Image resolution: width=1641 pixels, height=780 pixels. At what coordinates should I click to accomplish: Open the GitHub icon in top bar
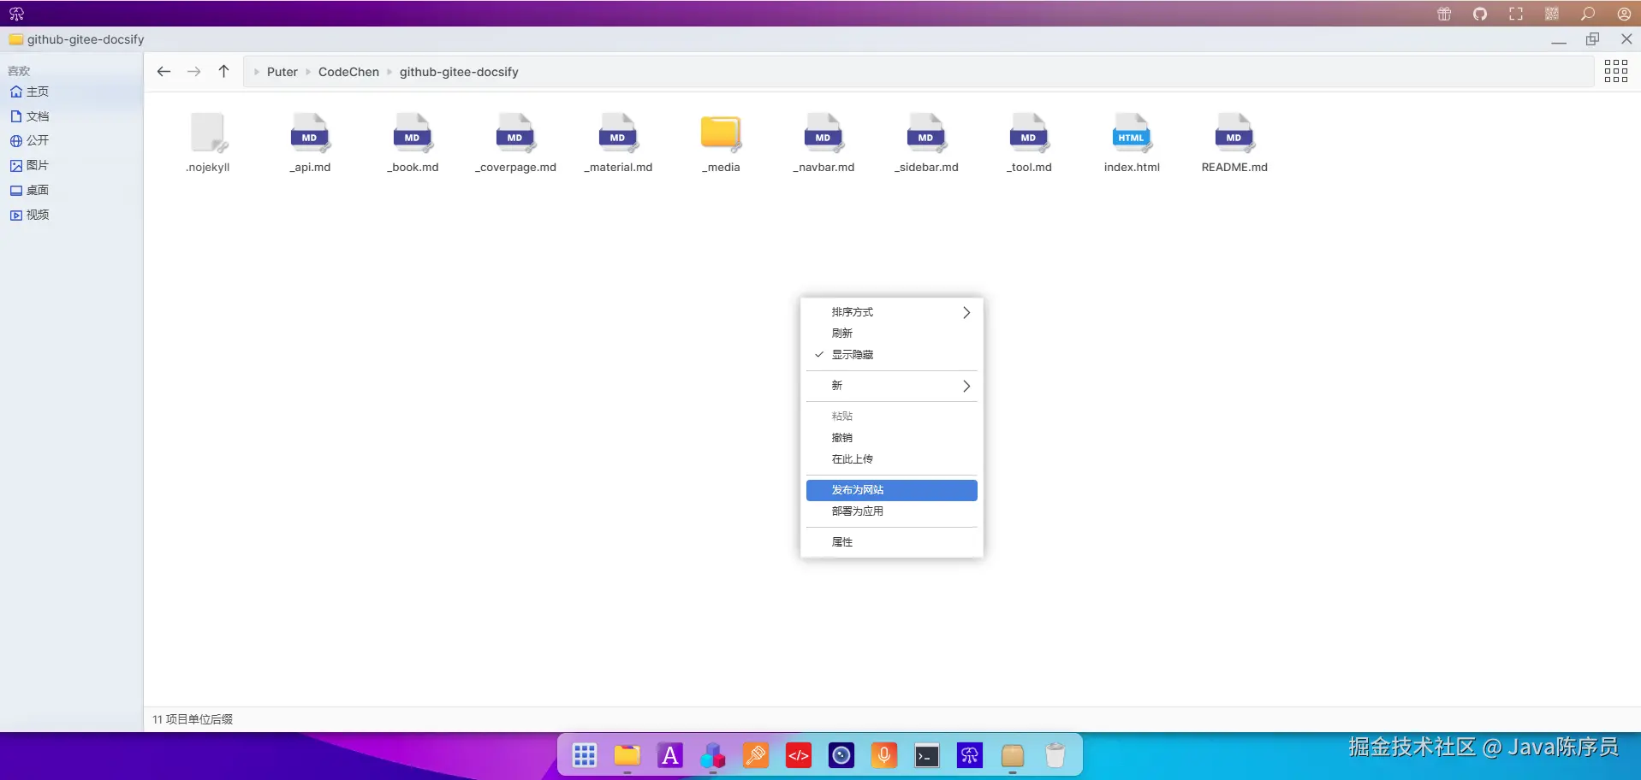[1480, 14]
